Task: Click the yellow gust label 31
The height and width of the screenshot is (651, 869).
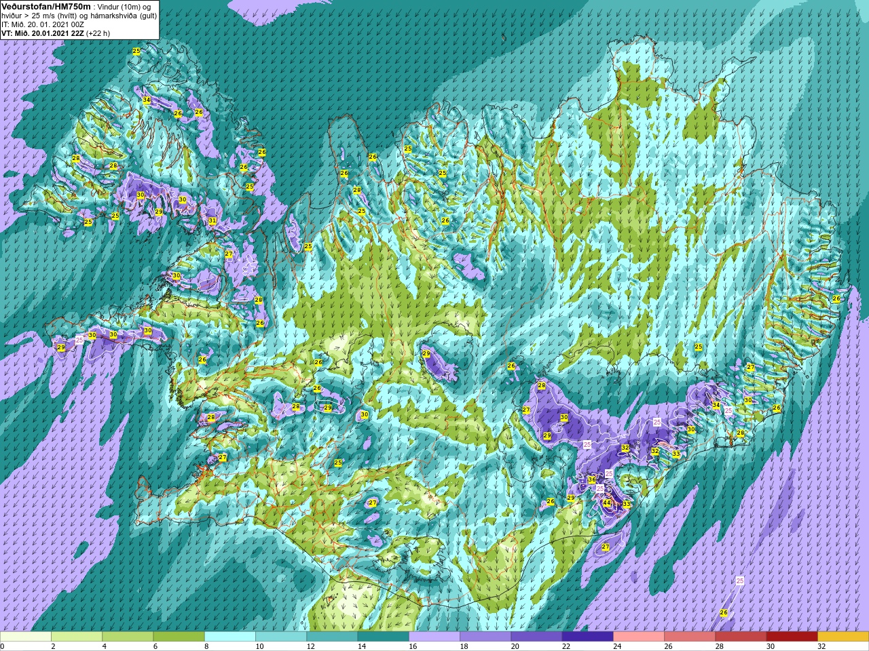Action: 212,221
